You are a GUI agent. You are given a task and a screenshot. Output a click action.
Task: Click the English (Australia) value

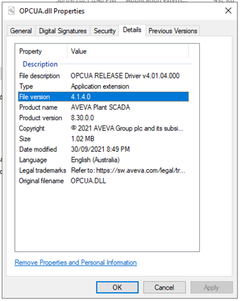pyautogui.click(x=95, y=160)
